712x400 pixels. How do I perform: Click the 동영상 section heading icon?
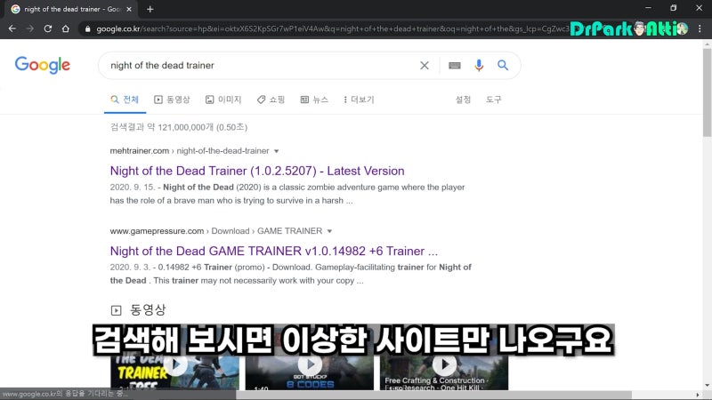[117, 310]
